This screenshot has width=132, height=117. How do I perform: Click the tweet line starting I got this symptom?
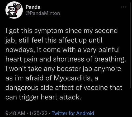point(62,31)
